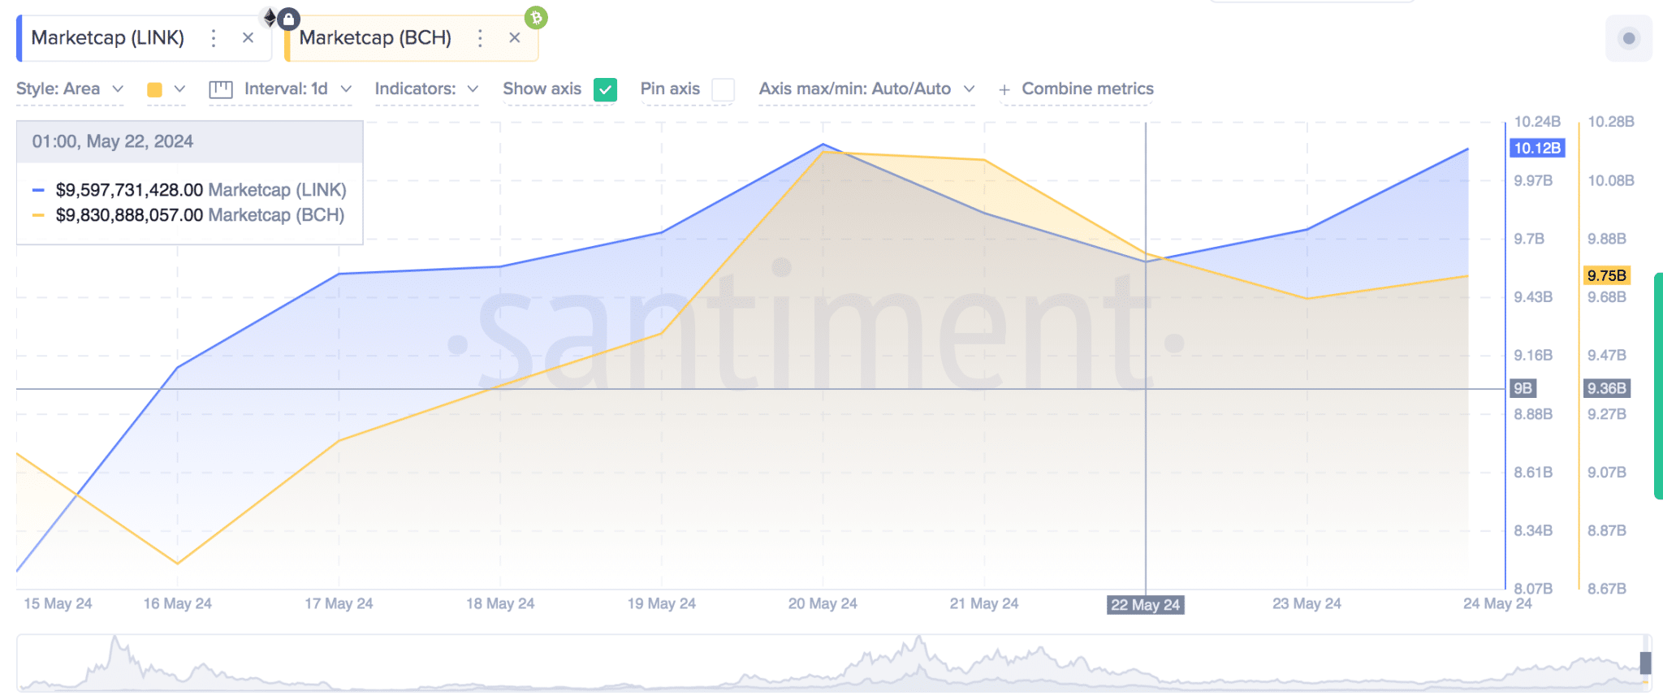Enable the Pin axis checkbox
This screenshot has width=1663, height=700.
coord(723,89)
